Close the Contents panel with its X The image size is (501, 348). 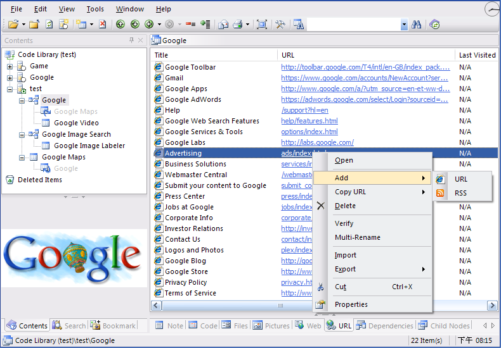click(140, 40)
